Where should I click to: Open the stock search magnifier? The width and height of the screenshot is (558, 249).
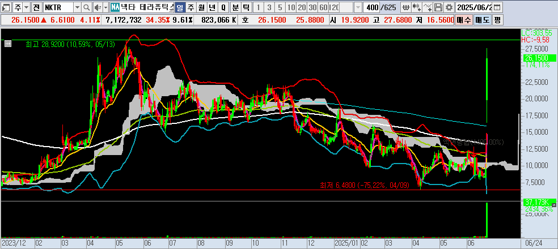click(x=86, y=7)
